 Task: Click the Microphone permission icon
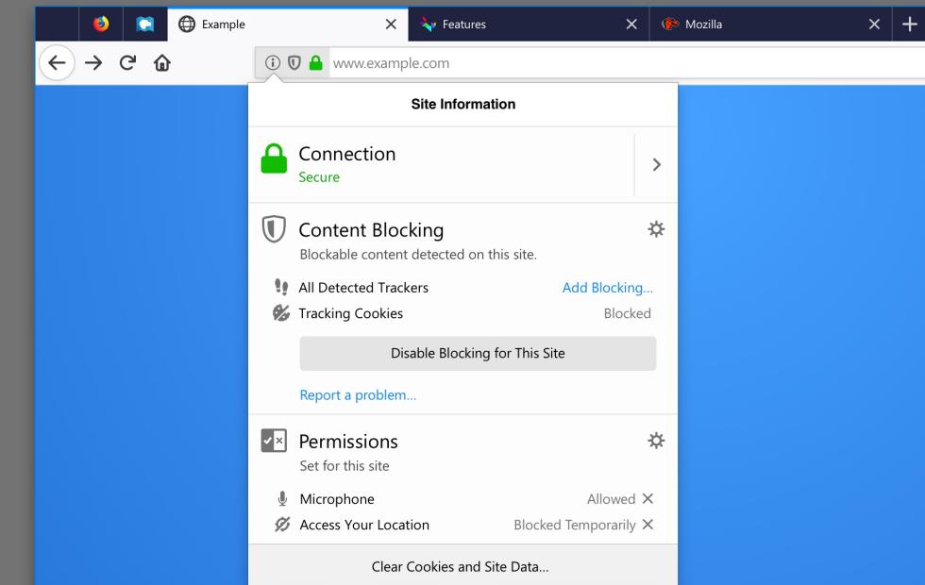282,499
